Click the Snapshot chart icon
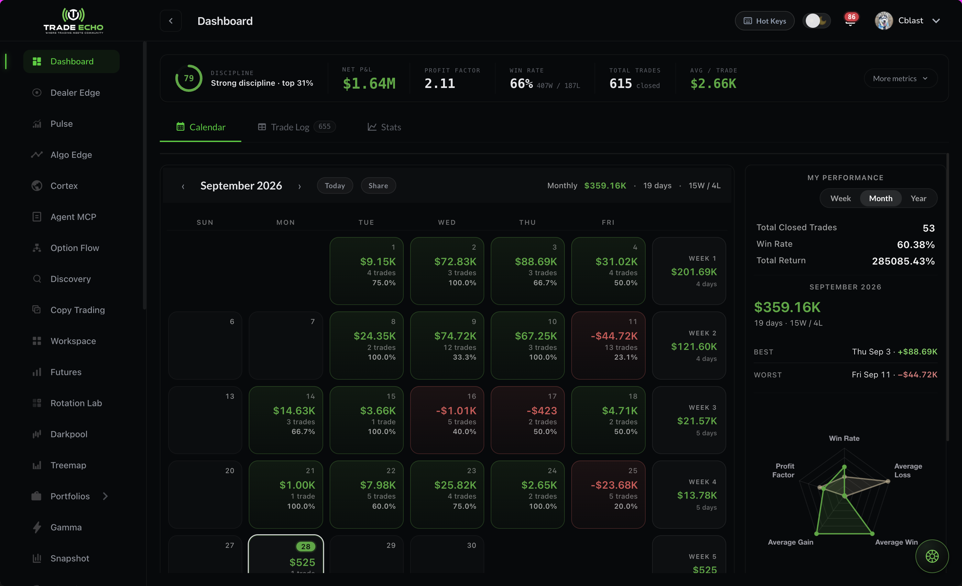 pyautogui.click(x=37, y=558)
